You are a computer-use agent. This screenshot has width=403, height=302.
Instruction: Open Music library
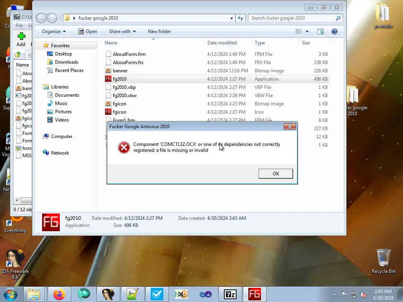[x=61, y=103]
